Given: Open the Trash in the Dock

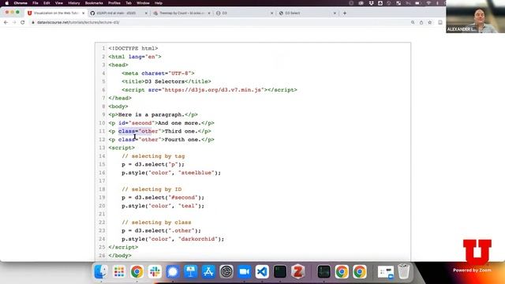Looking at the screenshot, I should point(403,271).
